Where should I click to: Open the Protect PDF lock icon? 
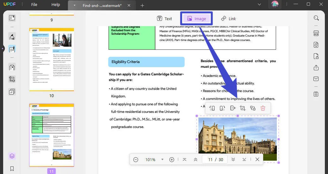[x=316, y=56]
